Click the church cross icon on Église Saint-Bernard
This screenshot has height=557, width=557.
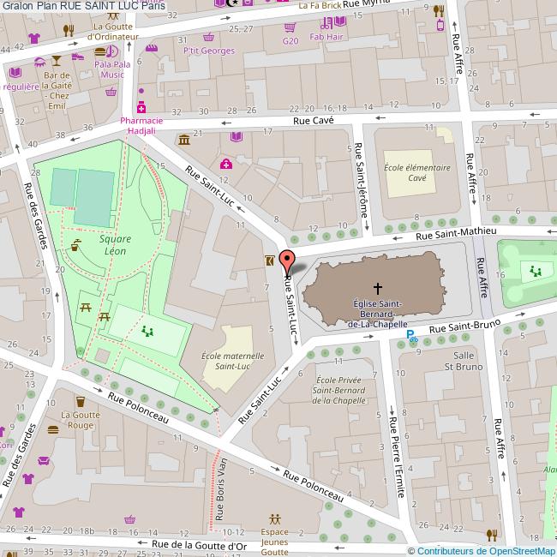377,289
